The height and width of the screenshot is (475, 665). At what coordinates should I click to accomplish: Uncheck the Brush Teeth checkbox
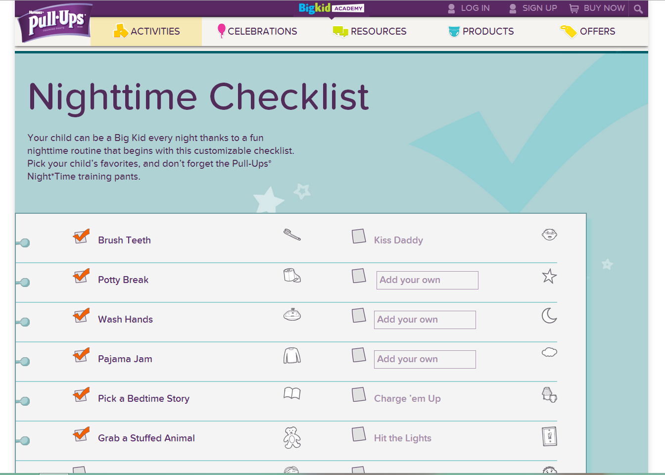81,237
